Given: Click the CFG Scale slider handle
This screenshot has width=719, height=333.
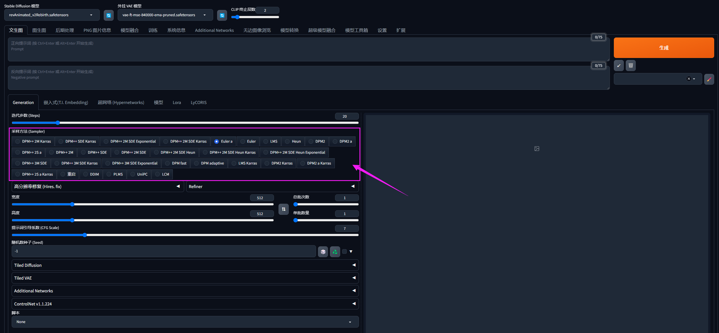Looking at the screenshot, I should (x=85, y=235).
